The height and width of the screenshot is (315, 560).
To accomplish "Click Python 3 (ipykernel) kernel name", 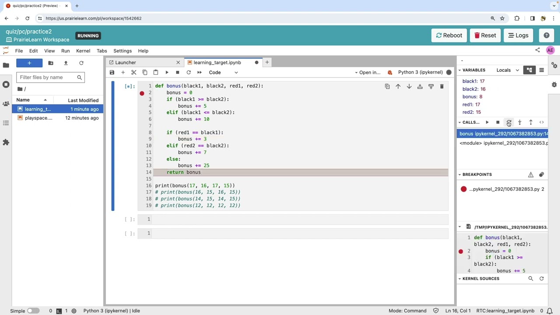I will 420,73.
